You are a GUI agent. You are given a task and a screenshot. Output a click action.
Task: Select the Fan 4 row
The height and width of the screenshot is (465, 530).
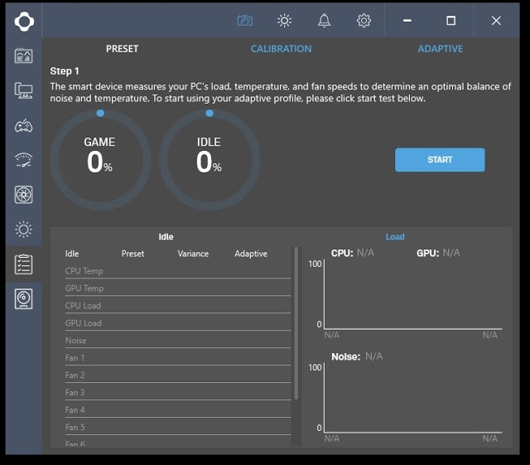click(x=178, y=409)
